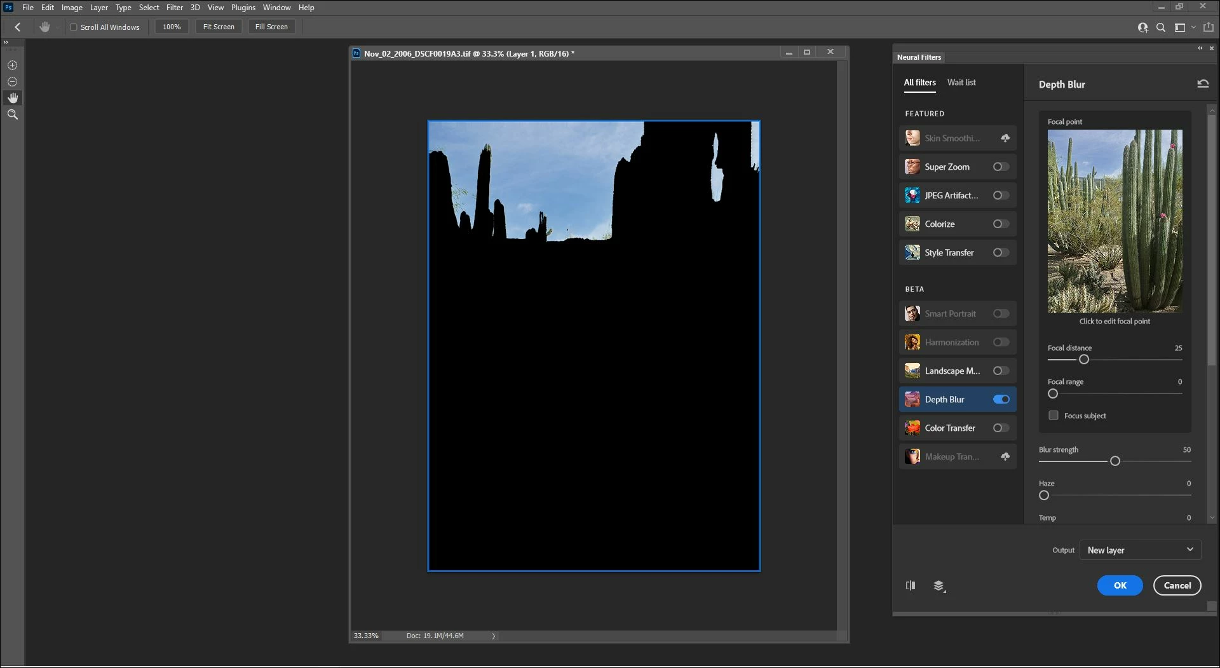Turn on the Landscape Mixer toggle

(x=1001, y=371)
